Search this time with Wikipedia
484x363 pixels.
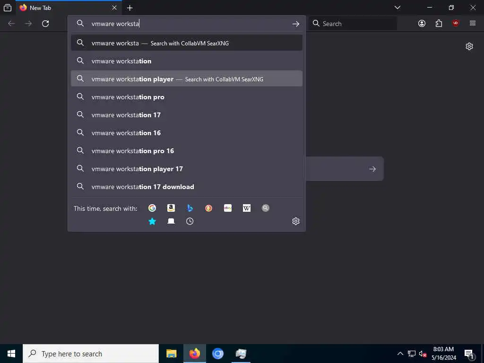click(x=247, y=208)
